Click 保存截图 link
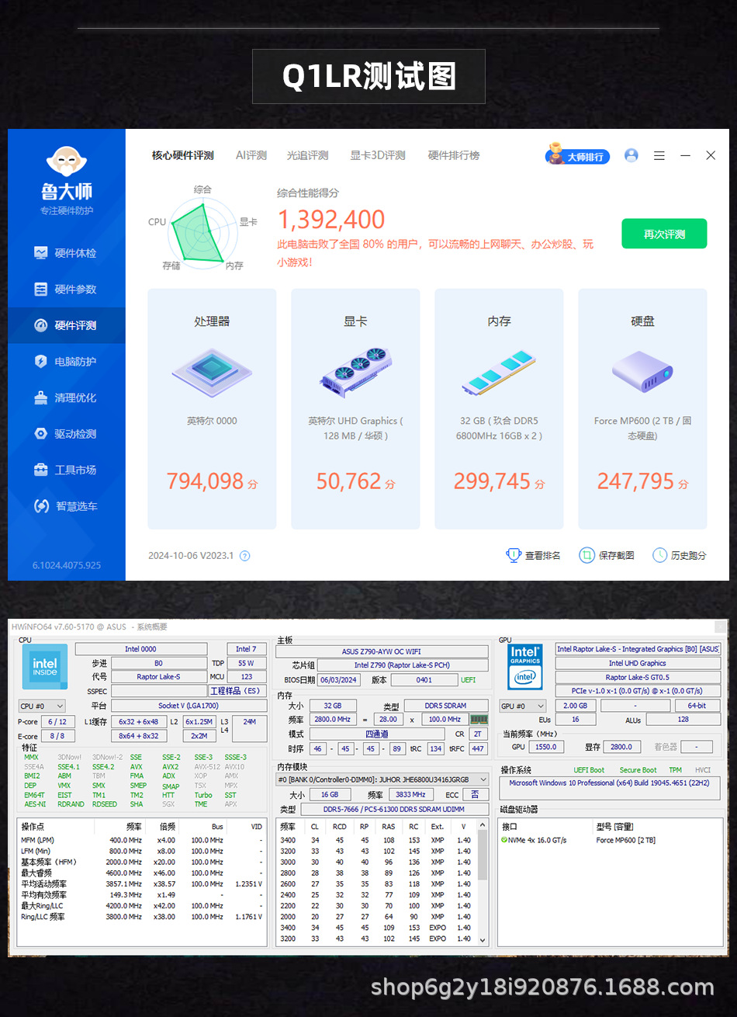737x1017 pixels. point(607,555)
